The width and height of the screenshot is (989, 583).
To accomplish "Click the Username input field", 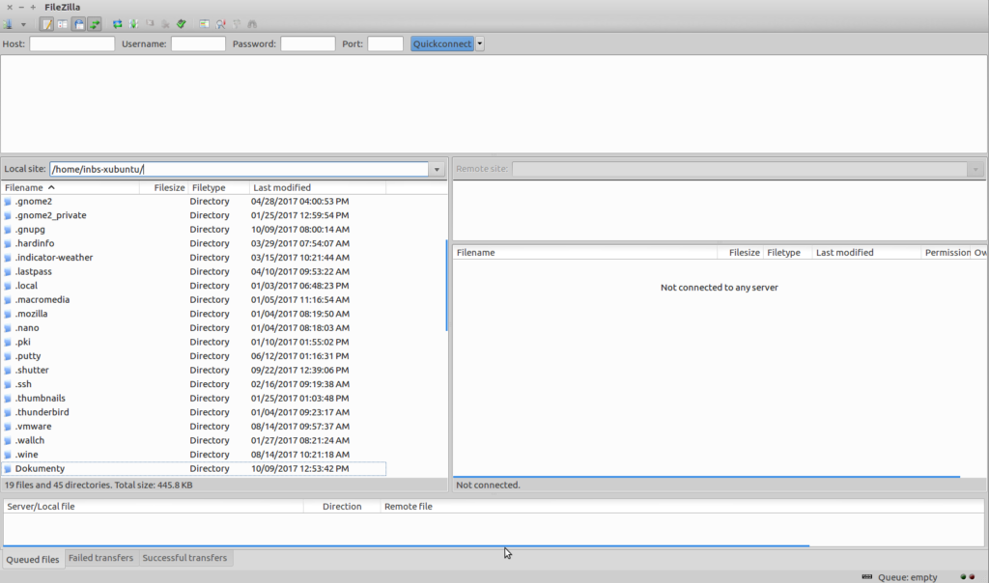I will (x=198, y=43).
